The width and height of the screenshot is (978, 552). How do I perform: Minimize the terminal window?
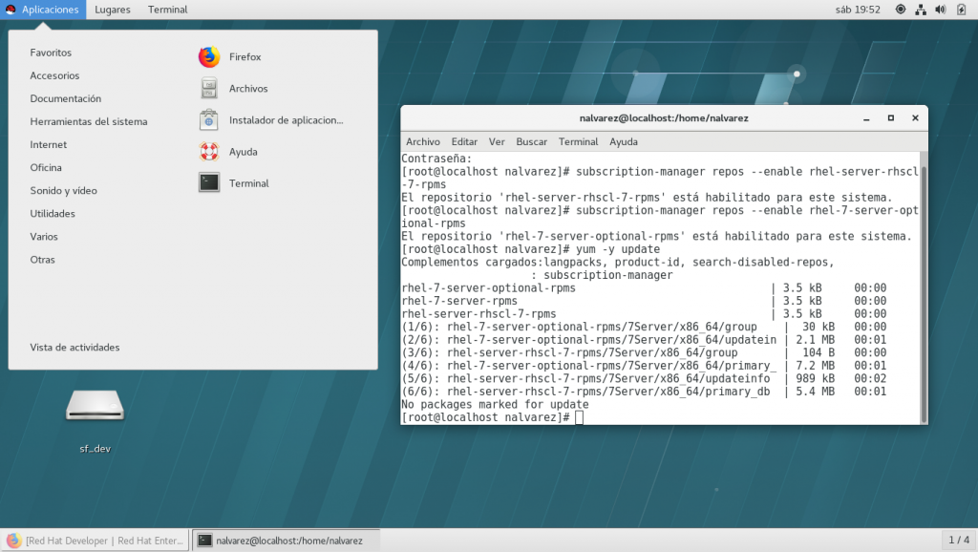[x=866, y=117]
